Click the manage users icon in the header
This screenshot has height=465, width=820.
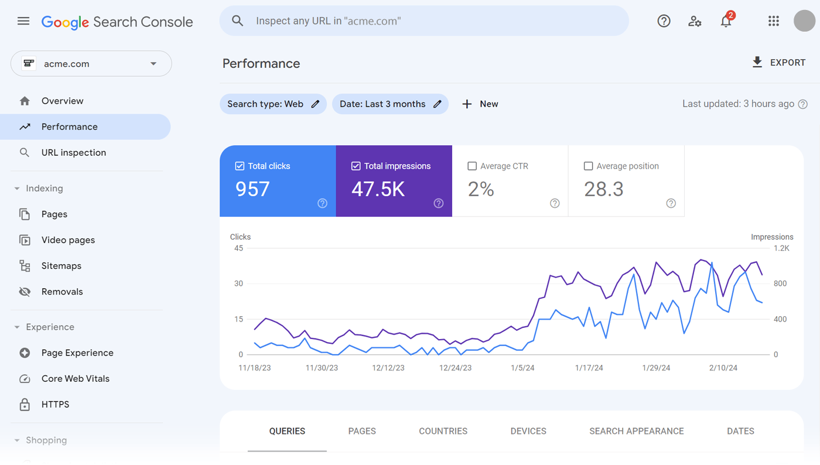(695, 20)
